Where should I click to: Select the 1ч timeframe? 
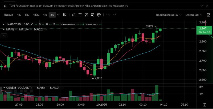coord(45,15)
